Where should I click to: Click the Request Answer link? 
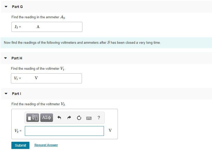tap(46, 145)
